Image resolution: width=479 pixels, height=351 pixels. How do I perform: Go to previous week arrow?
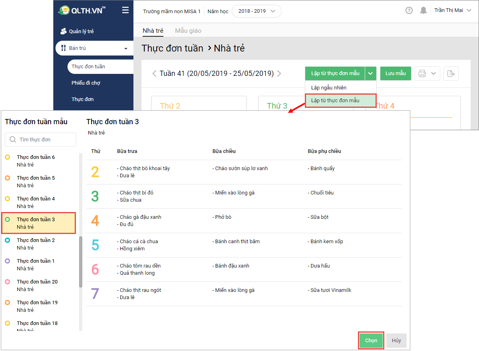[154, 73]
